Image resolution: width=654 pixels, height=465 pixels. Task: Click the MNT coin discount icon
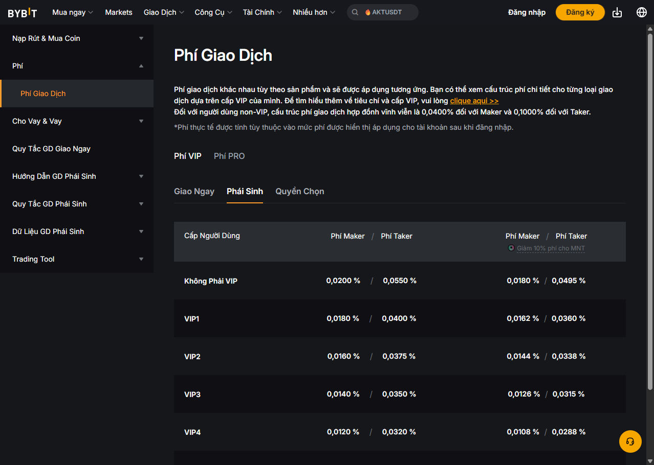pyautogui.click(x=511, y=248)
